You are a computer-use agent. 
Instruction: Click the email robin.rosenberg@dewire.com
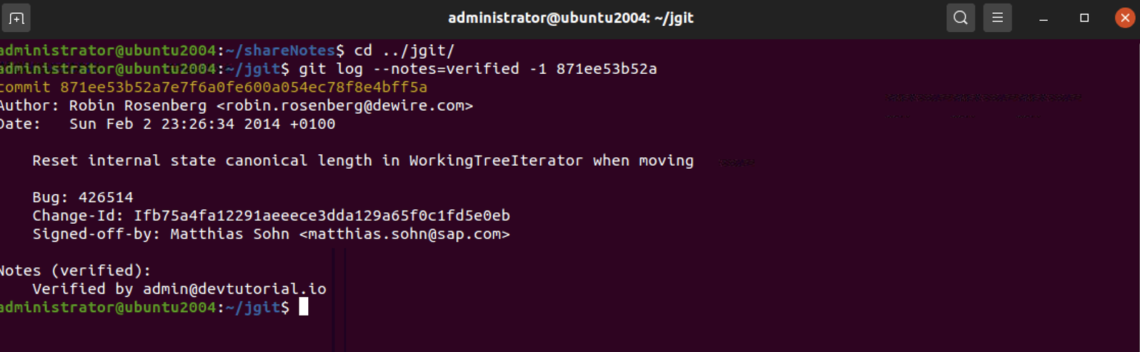pos(345,106)
